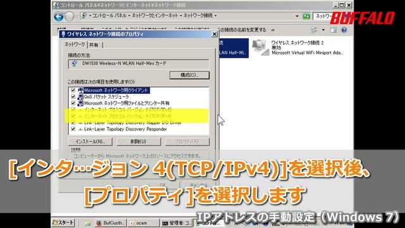
Task: Click the address bar location icon
Action: coord(84,16)
